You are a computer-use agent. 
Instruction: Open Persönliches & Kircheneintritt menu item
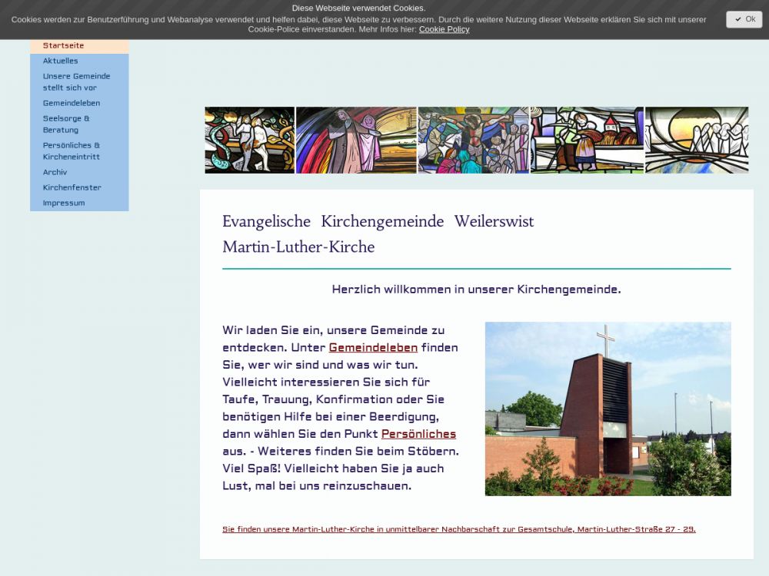[72, 151]
